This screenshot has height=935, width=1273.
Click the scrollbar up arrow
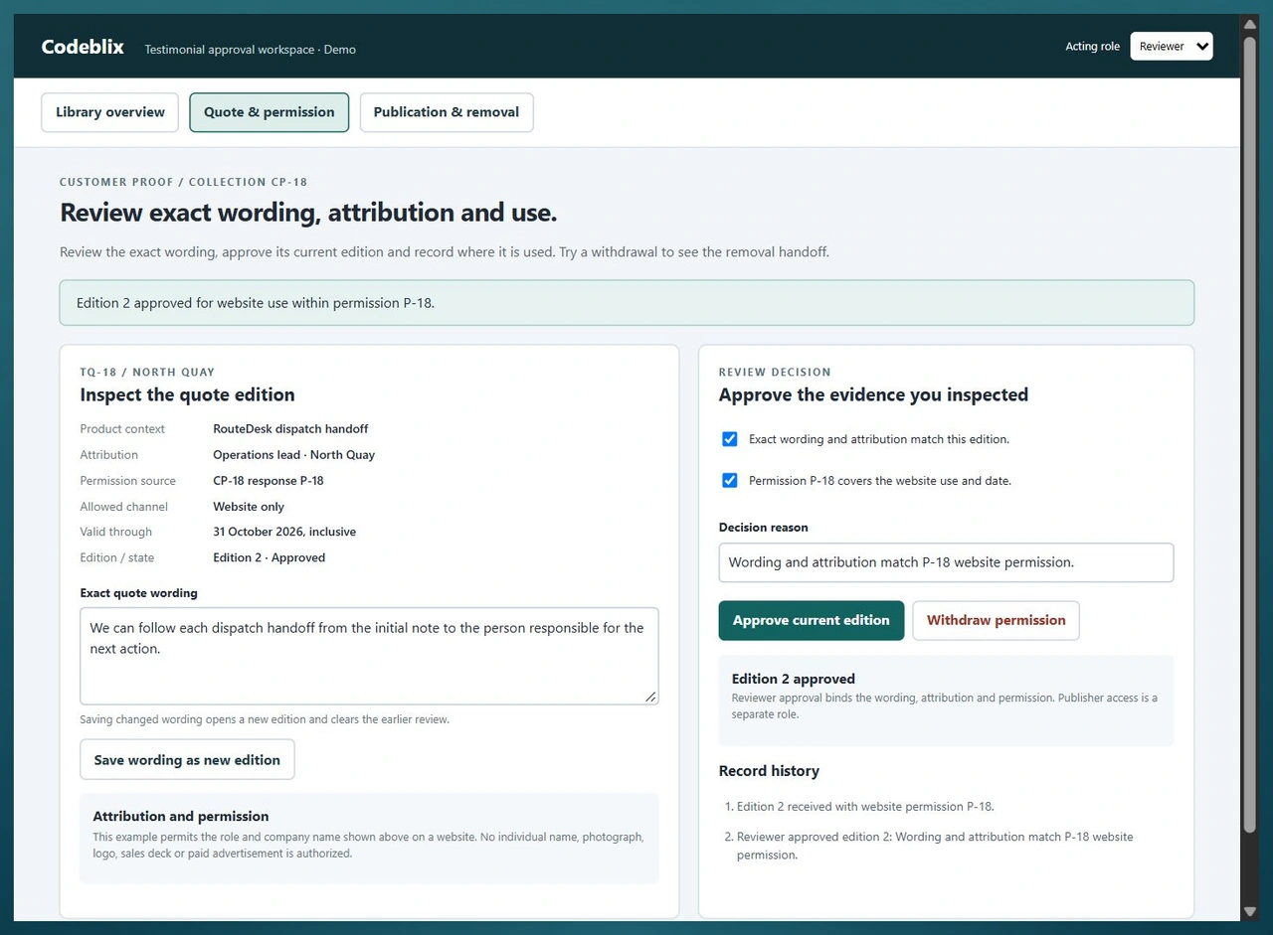1249,24
